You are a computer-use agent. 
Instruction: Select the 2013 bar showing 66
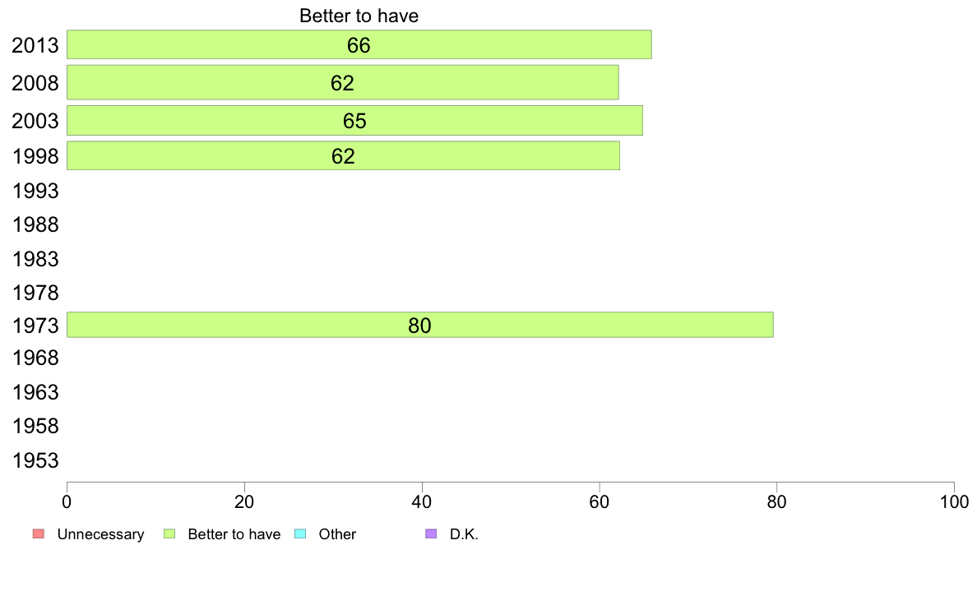(359, 44)
